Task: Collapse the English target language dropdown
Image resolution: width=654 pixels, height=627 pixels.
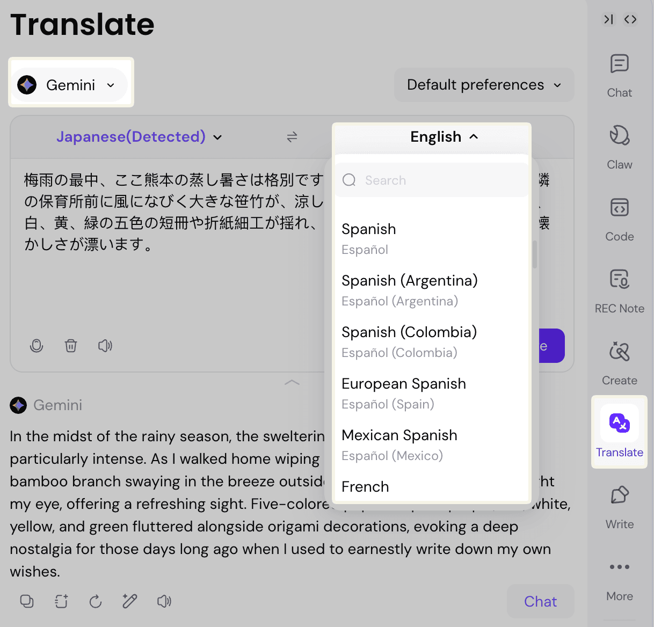Action: pos(444,137)
